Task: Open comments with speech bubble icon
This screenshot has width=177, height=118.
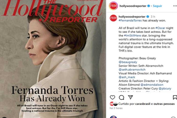Action: (122, 97)
